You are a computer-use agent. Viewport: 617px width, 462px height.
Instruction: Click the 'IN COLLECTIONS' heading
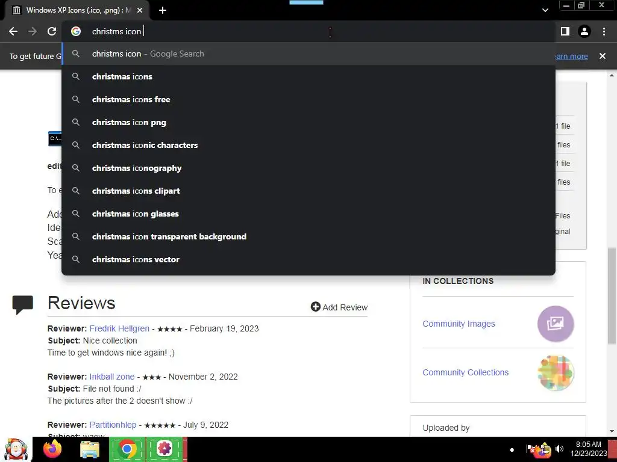[458, 281]
